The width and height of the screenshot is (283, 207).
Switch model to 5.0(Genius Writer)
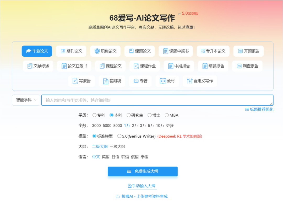tap(119, 136)
